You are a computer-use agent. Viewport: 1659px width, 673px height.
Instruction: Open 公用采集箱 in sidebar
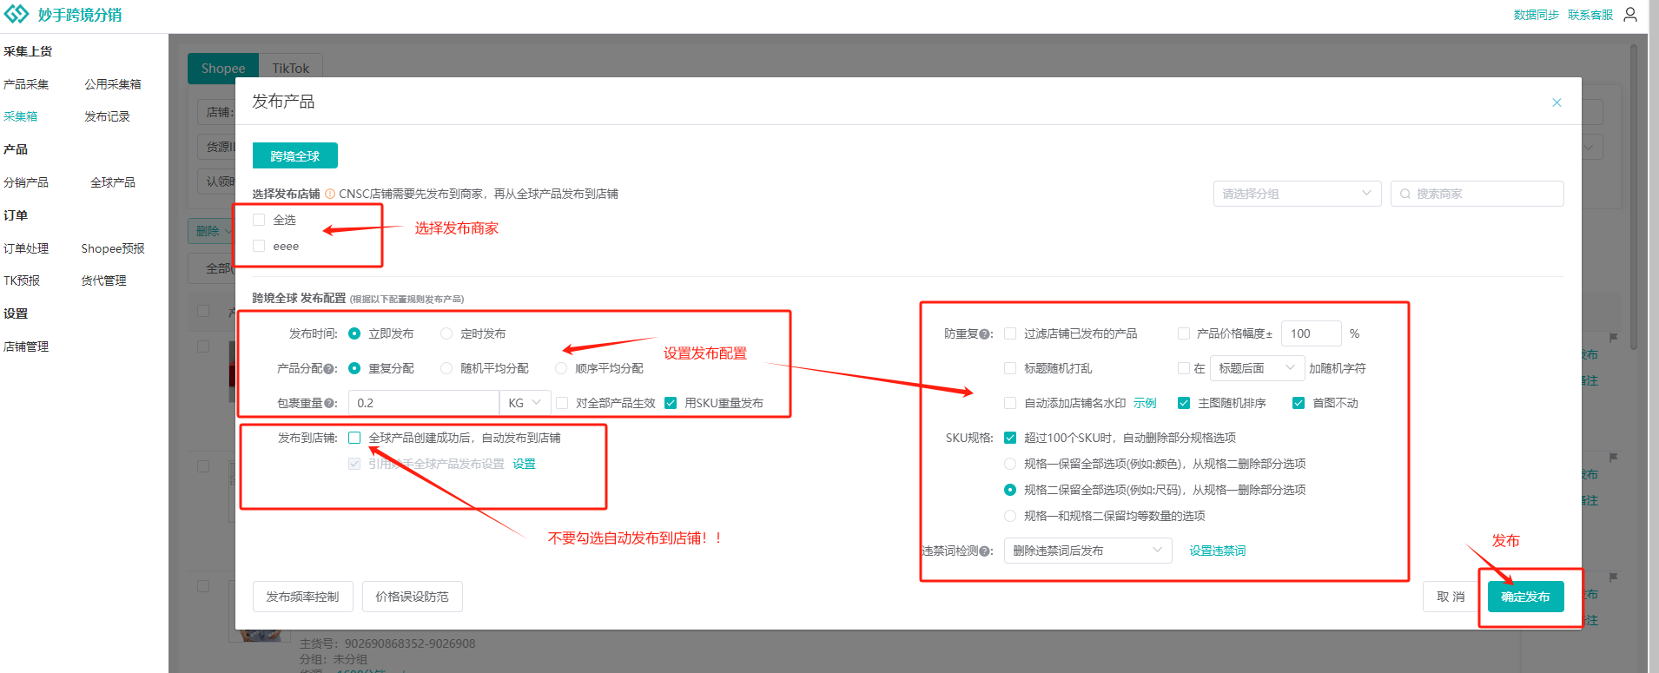(x=113, y=84)
